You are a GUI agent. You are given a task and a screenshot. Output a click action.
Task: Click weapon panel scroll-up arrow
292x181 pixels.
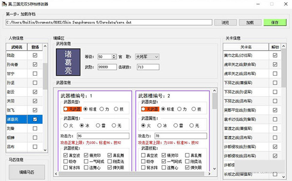[x=215, y=91]
